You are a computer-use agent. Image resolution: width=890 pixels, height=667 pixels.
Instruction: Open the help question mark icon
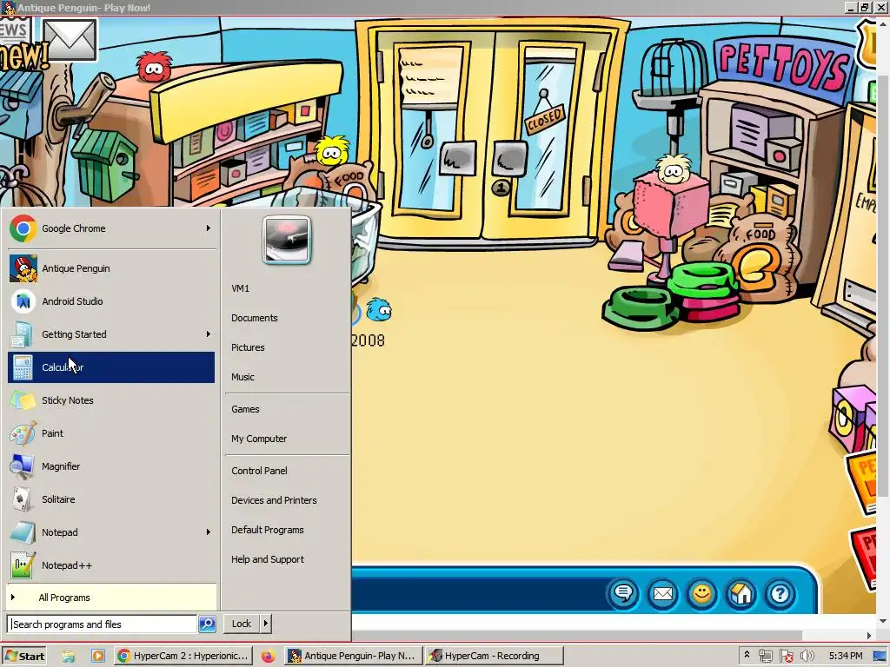pyautogui.click(x=780, y=594)
